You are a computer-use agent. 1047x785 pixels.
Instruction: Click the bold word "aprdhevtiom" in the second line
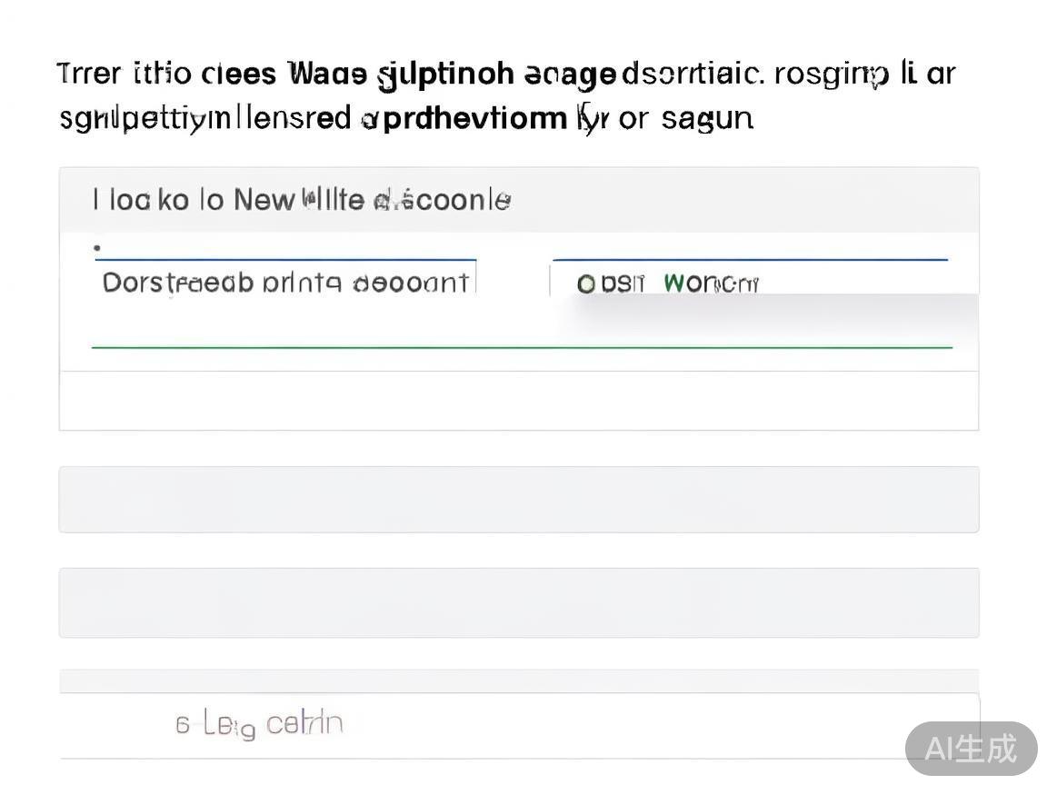[464, 119]
